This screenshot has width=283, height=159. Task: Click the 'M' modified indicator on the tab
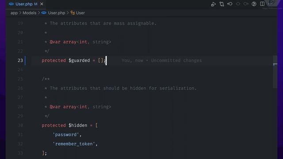(36, 4)
